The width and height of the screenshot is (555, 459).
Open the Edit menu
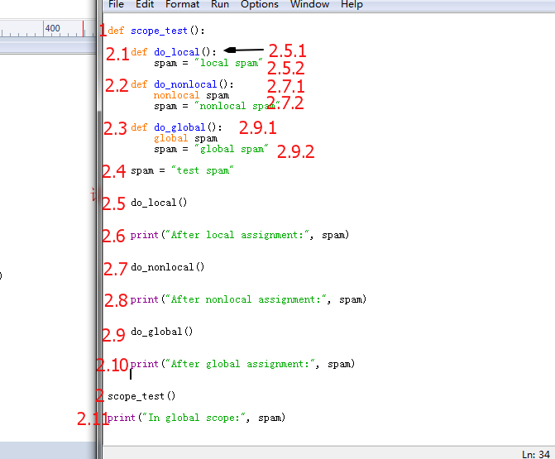(x=145, y=5)
